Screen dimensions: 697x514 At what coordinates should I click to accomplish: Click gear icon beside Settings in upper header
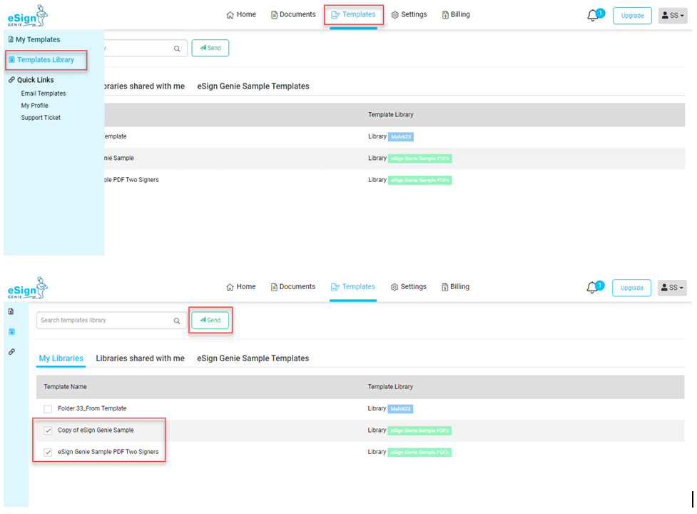(395, 15)
